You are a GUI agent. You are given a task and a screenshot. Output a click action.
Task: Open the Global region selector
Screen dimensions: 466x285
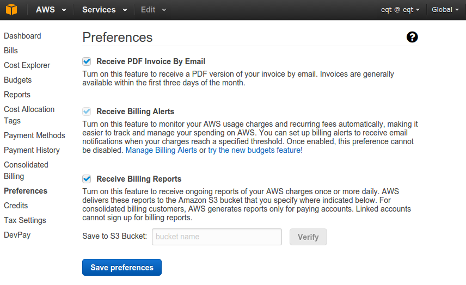click(445, 10)
